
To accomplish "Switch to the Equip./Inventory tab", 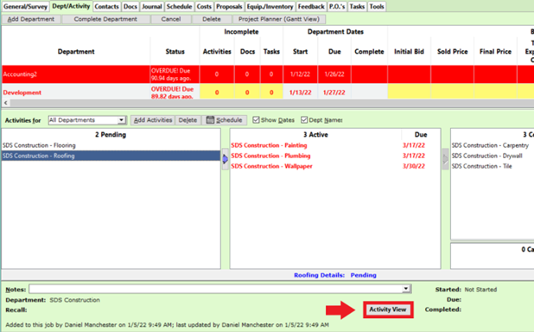I will click(x=270, y=6).
